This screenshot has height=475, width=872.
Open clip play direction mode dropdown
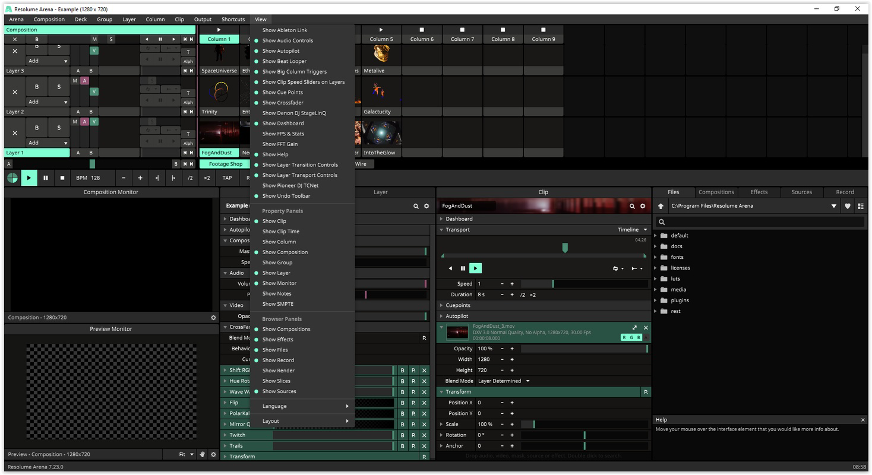pyautogui.click(x=637, y=268)
